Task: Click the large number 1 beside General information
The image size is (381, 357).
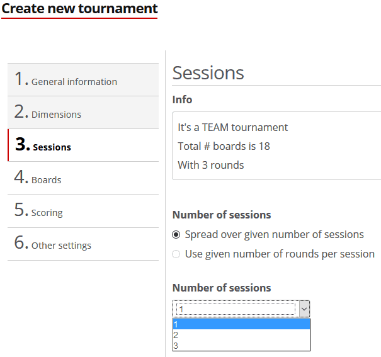Action: [21, 79]
